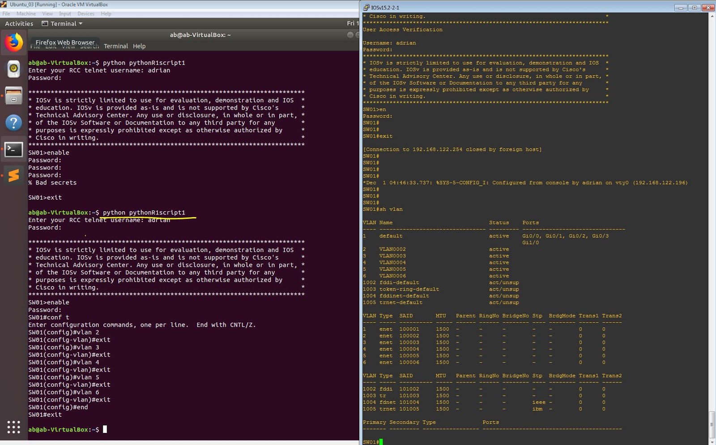Launch Rhythmbox music player from the dock

(x=13, y=68)
